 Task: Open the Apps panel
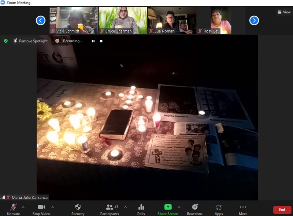(x=219, y=209)
